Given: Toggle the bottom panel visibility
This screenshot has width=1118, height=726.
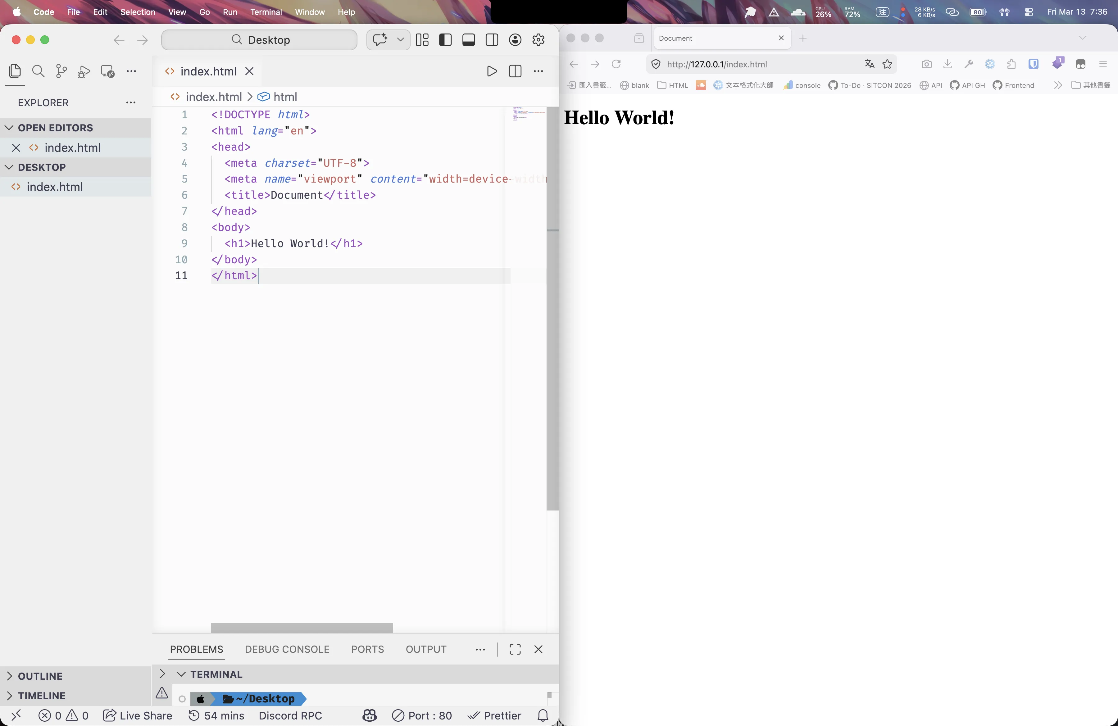Looking at the screenshot, I should pos(468,40).
